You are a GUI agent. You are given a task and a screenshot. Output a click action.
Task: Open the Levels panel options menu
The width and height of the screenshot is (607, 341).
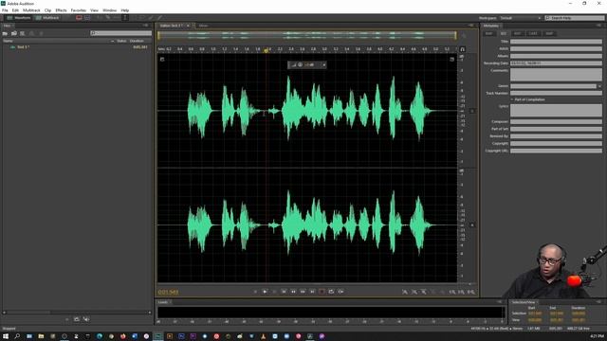(x=500, y=302)
